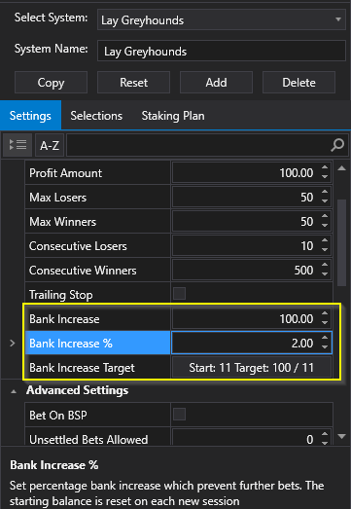Viewport: 351px width, 509px height.
Task: Increase Profit Amount with up arrow
Action: point(325,168)
